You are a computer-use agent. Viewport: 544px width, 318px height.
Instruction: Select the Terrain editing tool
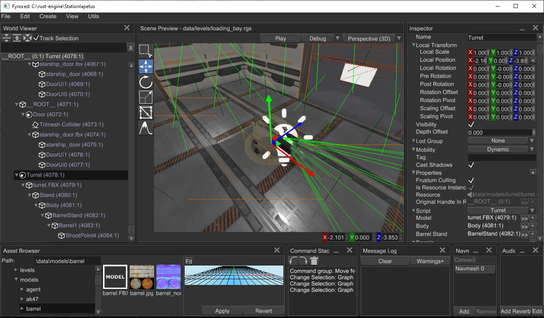point(145,128)
